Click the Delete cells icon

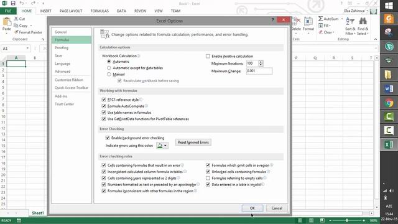point(296,22)
